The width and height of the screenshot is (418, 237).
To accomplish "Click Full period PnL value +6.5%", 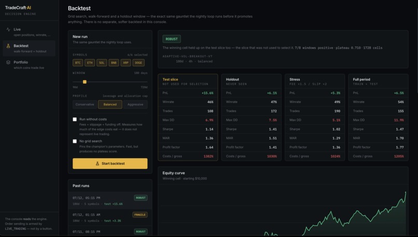I will coord(399,93).
